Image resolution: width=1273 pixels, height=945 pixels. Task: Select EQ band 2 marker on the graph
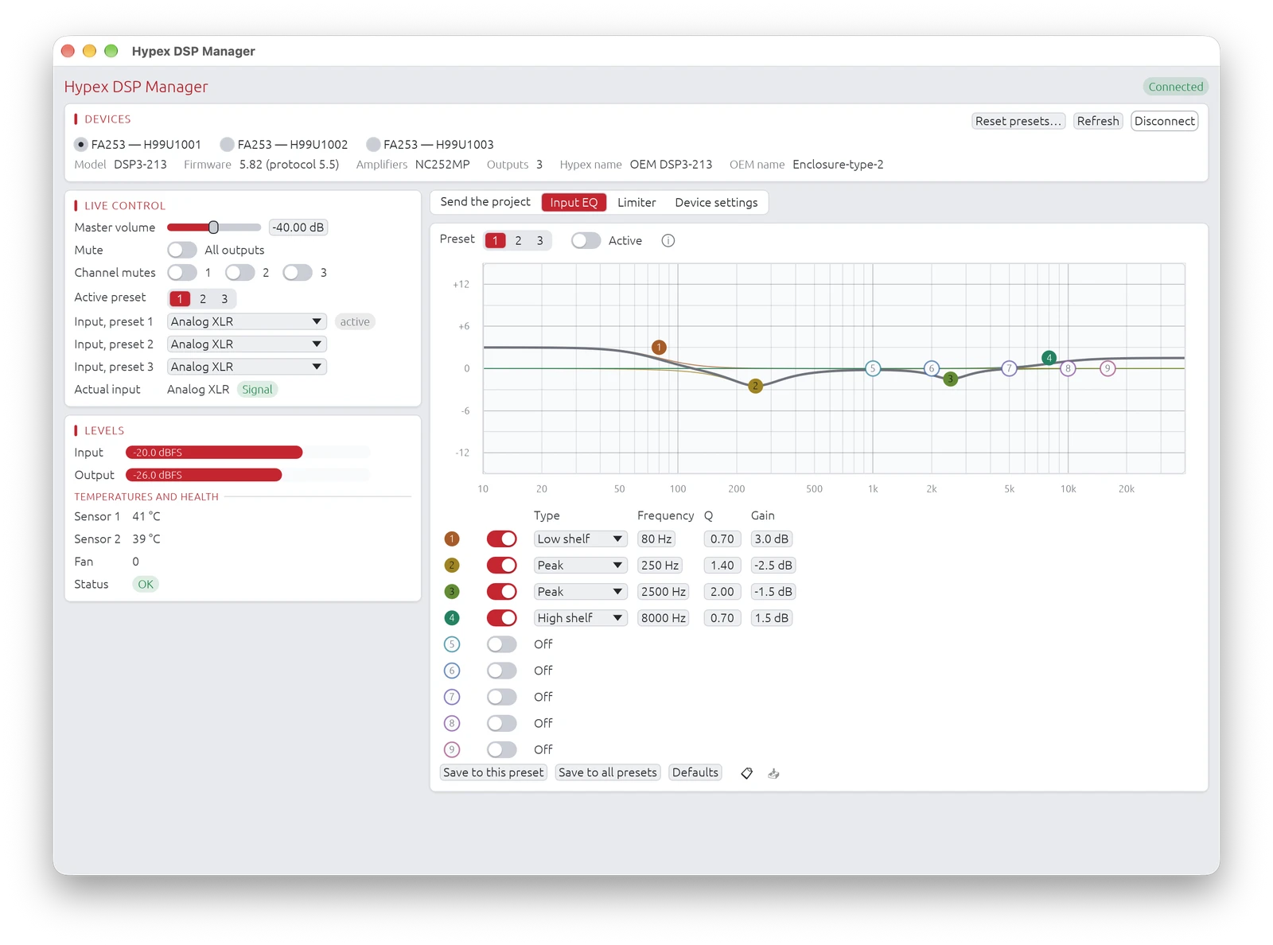tap(755, 386)
